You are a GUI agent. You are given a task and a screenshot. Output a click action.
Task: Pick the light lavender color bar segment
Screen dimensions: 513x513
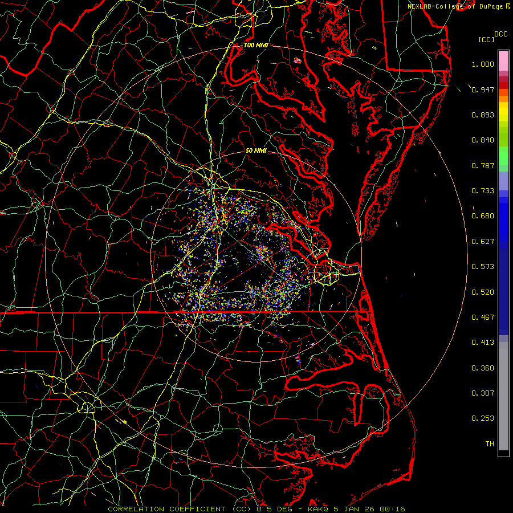503,181
